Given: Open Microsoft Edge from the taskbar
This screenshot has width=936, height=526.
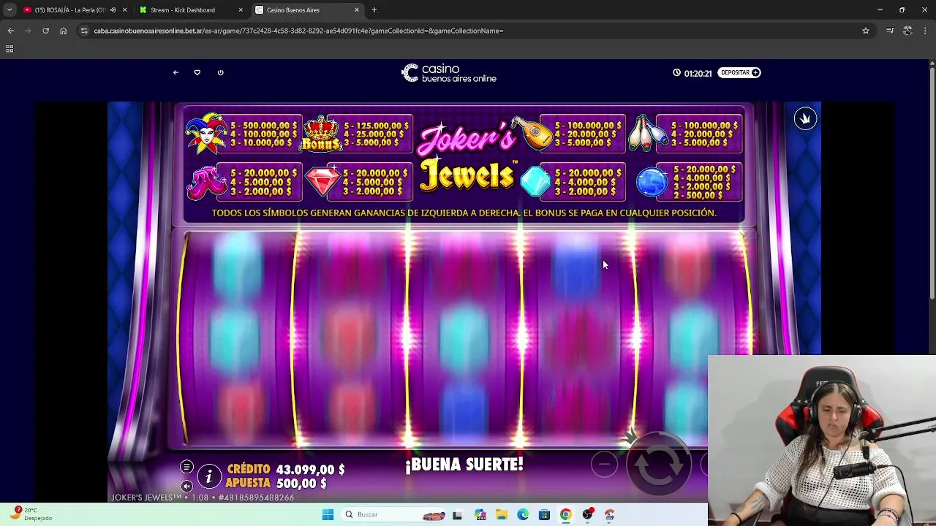Looking at the screenshot, I should click(x=523, y=514).
